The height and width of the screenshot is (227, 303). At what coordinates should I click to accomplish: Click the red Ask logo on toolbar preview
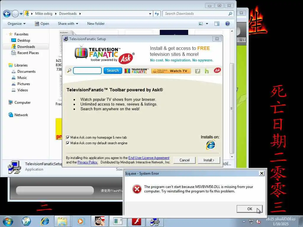(x=217, y=70)
